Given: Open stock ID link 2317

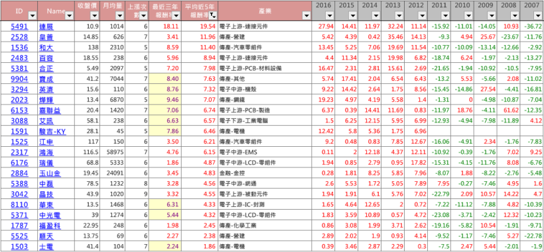Looking at the screenshot, I should click(19, 152).
